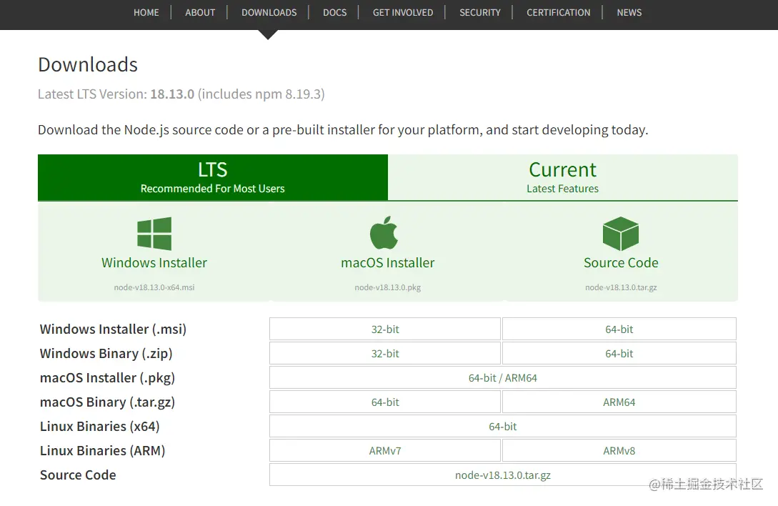
Task: Download macOS Binary (.tar.gz) 64-bit
Action: pos(385,402)
